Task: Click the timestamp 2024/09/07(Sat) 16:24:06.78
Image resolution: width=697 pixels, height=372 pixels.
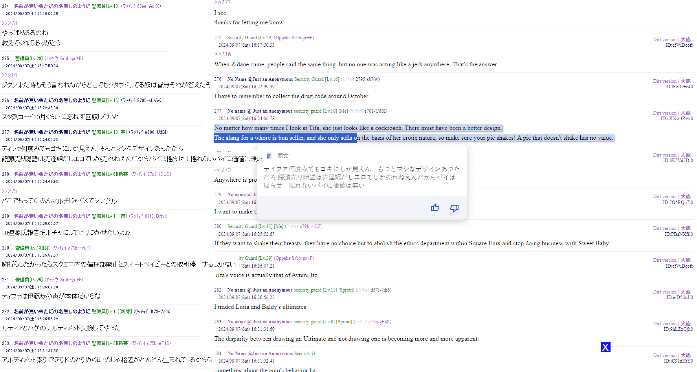Action: pyautogui.click(x=246, y=119)
